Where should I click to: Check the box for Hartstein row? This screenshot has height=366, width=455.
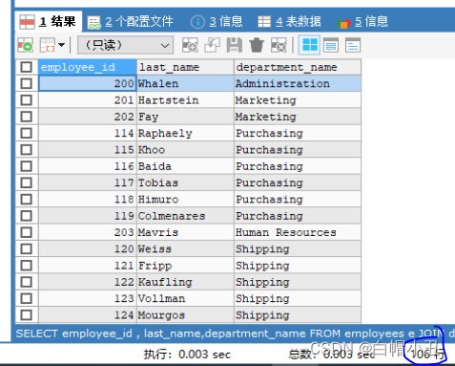[26, 100]
